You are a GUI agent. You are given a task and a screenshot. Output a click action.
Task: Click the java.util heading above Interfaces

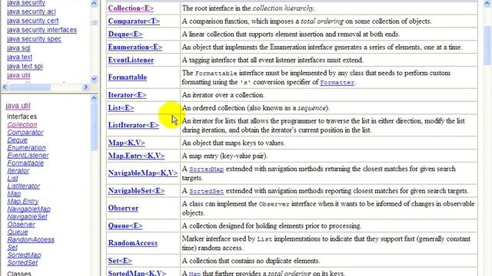[x=18, y=106]
